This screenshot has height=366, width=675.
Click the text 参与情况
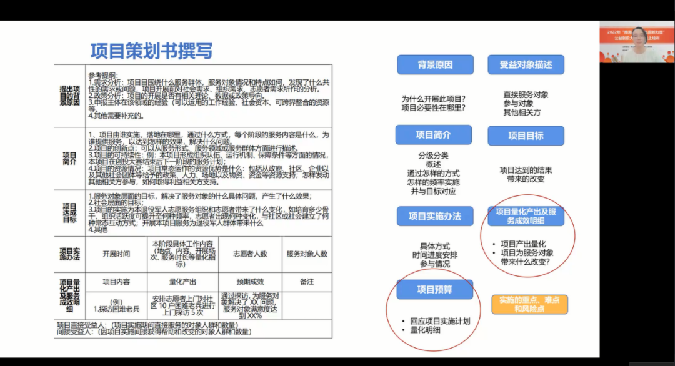point(435,264)
